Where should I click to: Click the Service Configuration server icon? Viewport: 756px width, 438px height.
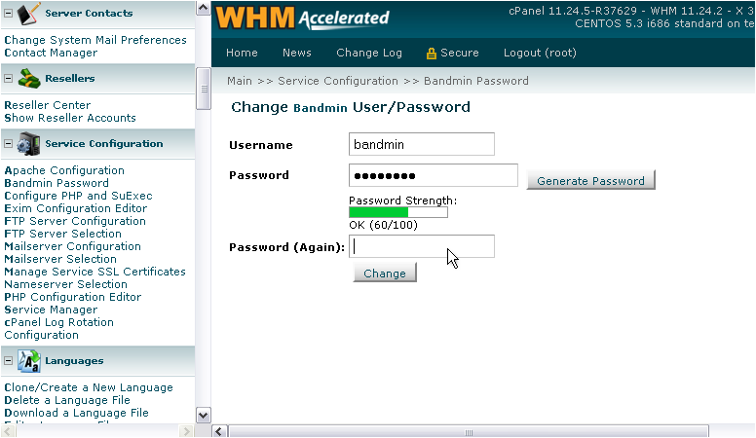coord(28,144)
